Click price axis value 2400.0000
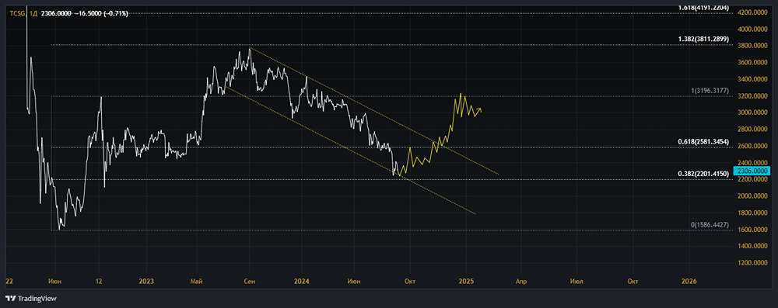Image resolution: width=778 pixels, height=308 pixels. click(x=752, y=162)
